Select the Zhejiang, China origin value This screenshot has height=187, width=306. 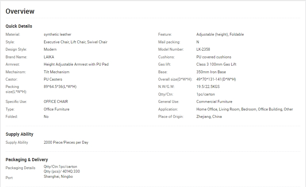[209, 117]
